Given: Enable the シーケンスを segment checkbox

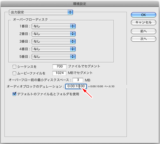Looking at the screenshot, I should click(14, 67).
